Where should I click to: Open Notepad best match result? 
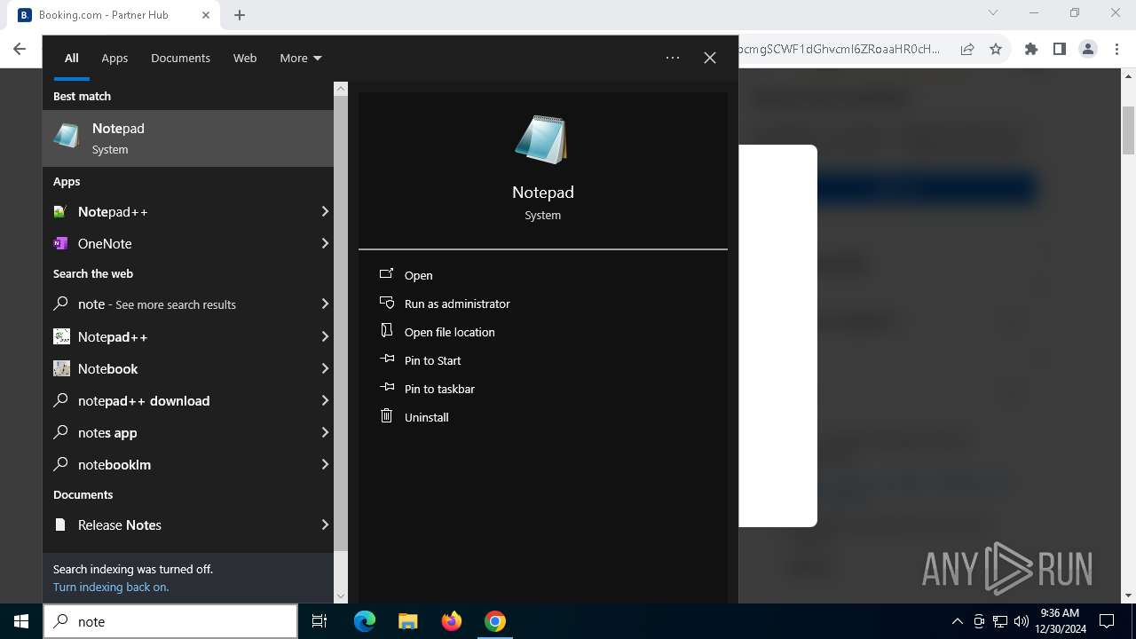tap(188, 138)
